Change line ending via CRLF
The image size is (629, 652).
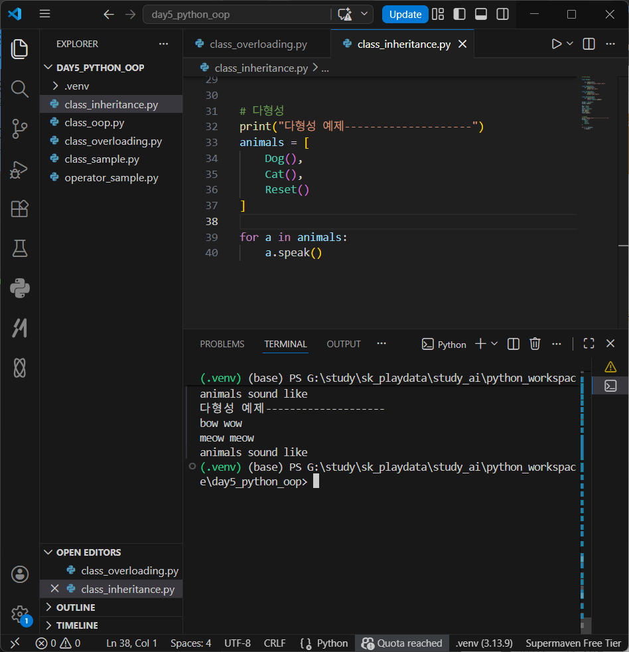[x=275, y=643]
